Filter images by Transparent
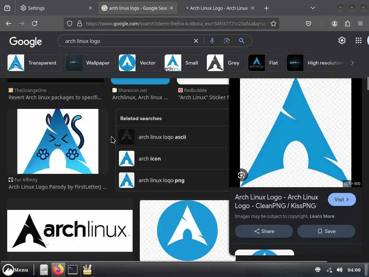 [35, 63]
